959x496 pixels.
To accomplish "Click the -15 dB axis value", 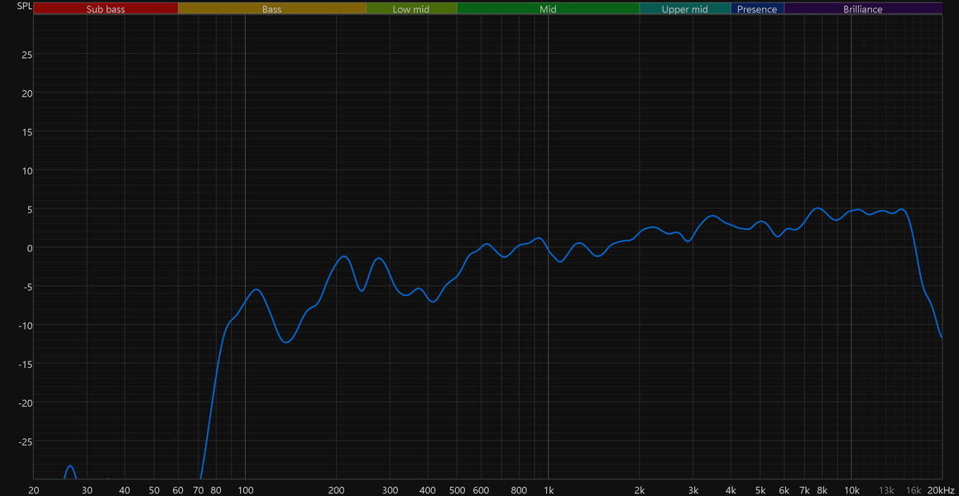I will (25, 364).
